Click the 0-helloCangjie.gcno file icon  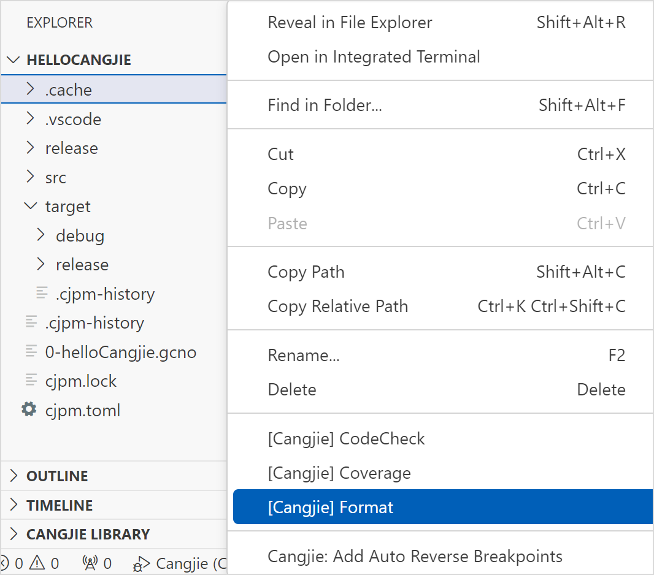31,352
